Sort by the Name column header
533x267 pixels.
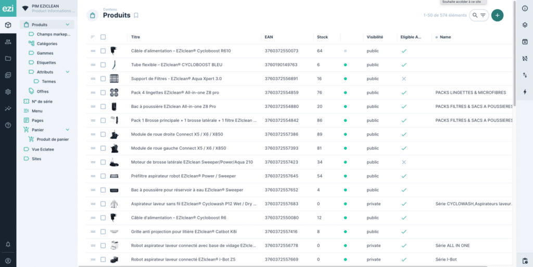click(446, 37)
